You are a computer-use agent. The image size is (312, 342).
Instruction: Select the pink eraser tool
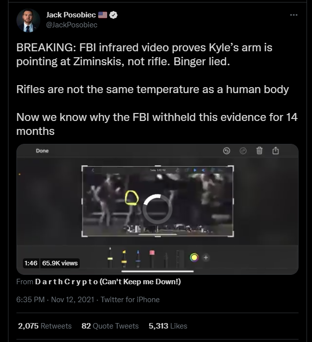point(152,259)
